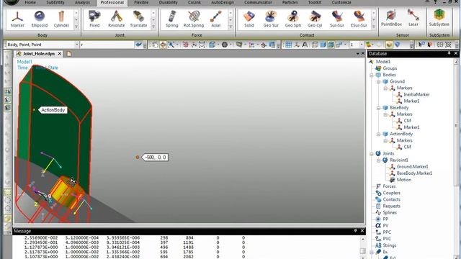Image resolution: width=461 pixels, height=259 pixels.
Task: Select the Joint_Hole.rdyn document tab
Action: pyautogui.click(x=39, y=54)
